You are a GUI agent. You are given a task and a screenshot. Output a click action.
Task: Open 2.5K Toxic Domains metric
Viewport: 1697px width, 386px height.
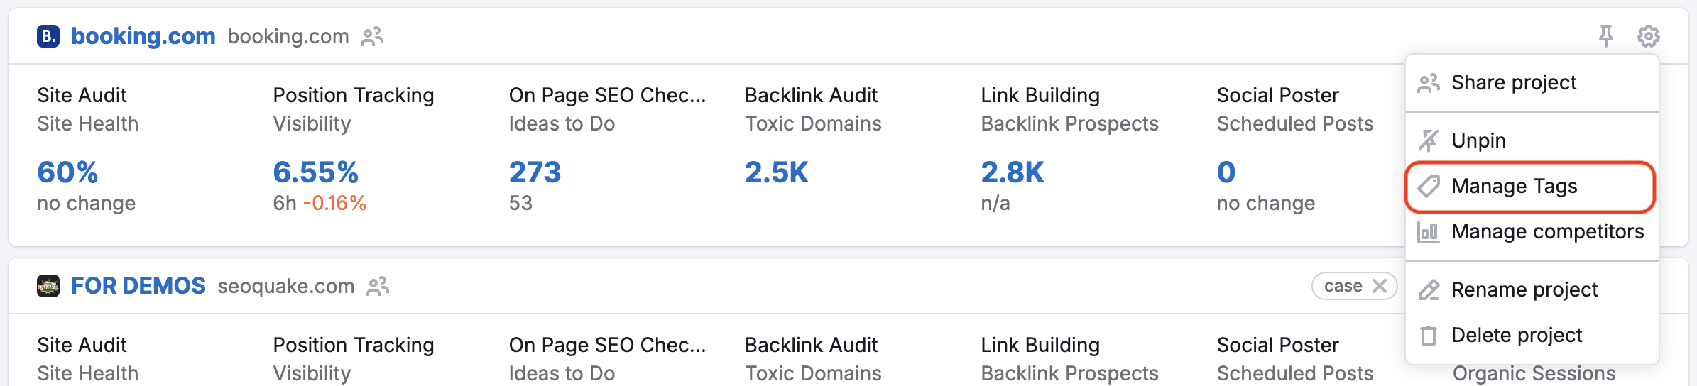[x=776, y=172]
